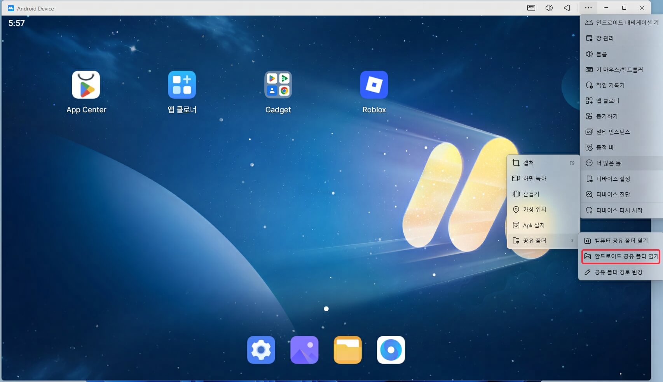The image size is (663, 382).
Task: Select 디바이스 다시 시작
Action: coord(622,210)
